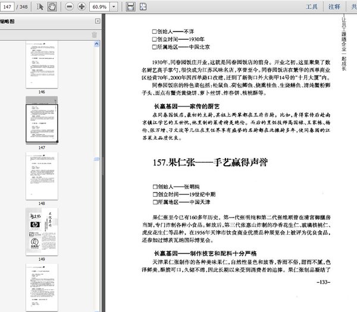The height and width of the screenshot is (312, 357).
Task: Click the zoom out minus button
Action: point(68,7)
